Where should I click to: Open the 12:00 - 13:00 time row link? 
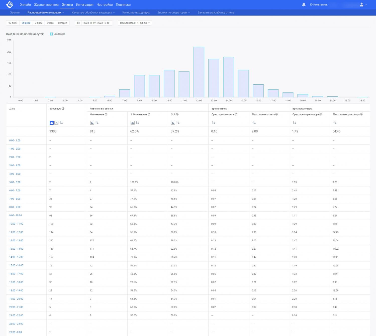pyautogui.click(x=16, y=241)
